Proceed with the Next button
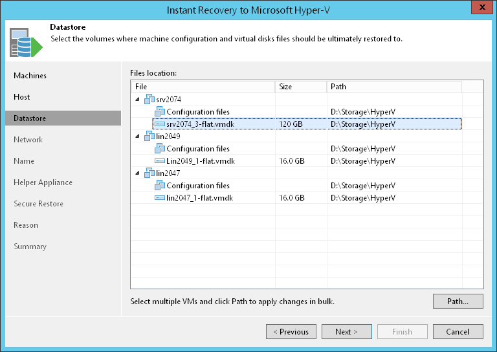The height and width of the screenshot is (352, 497). [346, 332]
